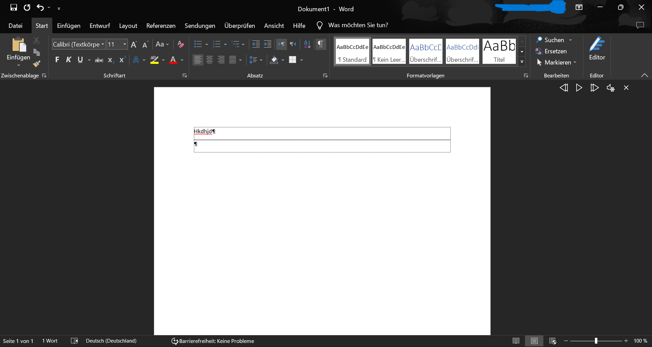The height and width of the screenshot is (347, 652).
Task: Apply superscript formatting
Action: pos(122,60)
